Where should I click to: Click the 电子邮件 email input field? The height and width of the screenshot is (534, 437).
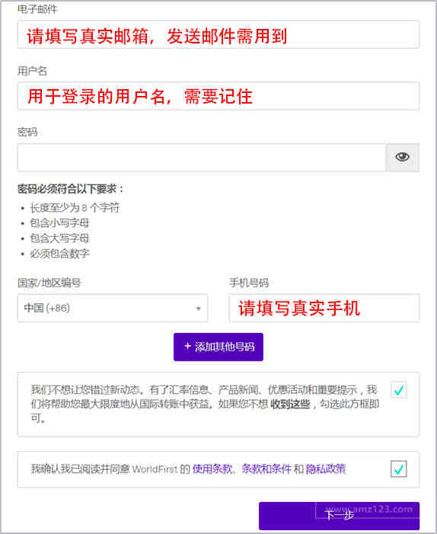pos(218,34)
